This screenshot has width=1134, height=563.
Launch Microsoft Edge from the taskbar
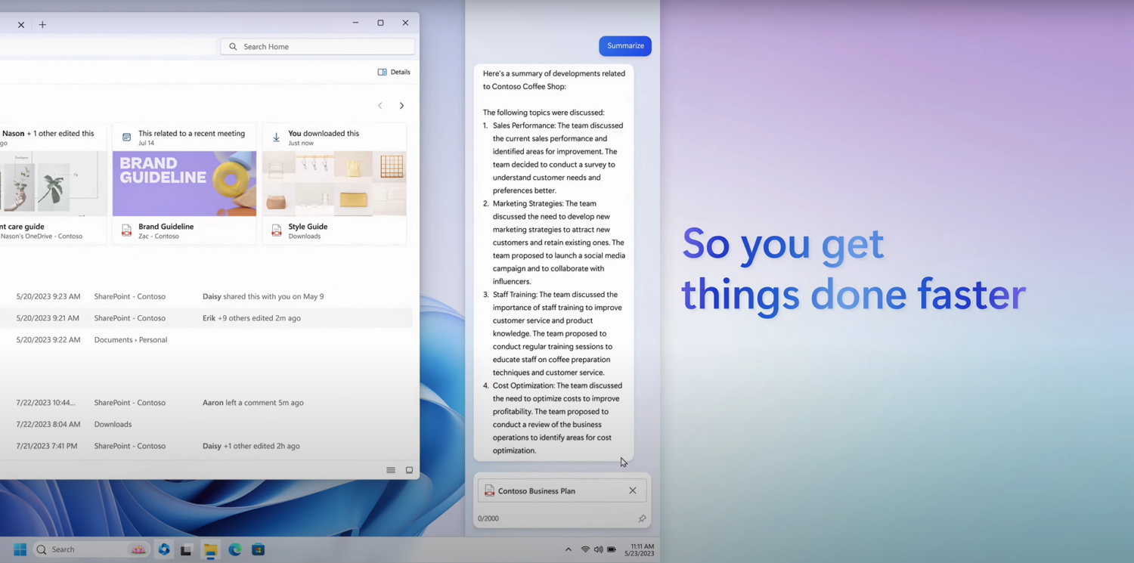(234, 549)
